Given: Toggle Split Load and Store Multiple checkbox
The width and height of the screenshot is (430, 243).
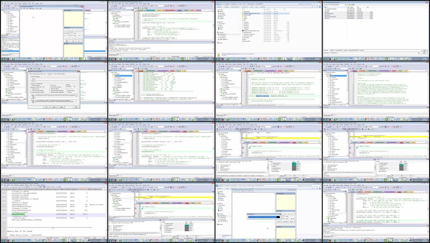Looking at the screenshot, I should point(31,91).
